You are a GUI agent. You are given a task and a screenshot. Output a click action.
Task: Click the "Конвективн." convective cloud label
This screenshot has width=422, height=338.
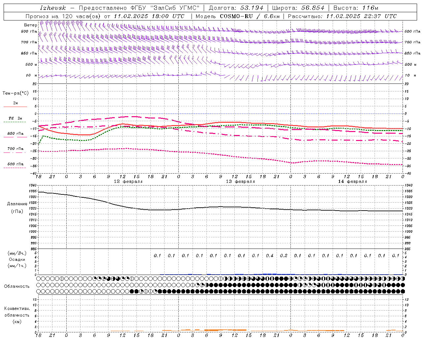17,309
